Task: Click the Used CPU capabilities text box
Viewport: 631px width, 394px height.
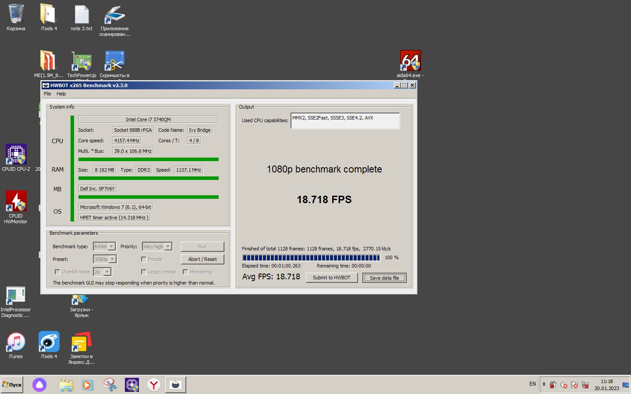Action: (x=345, y=121)
